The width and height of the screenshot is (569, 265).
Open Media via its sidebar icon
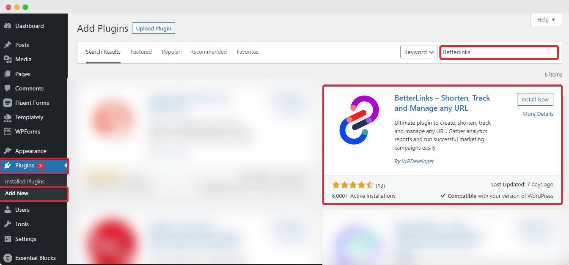tap(8, 60)
